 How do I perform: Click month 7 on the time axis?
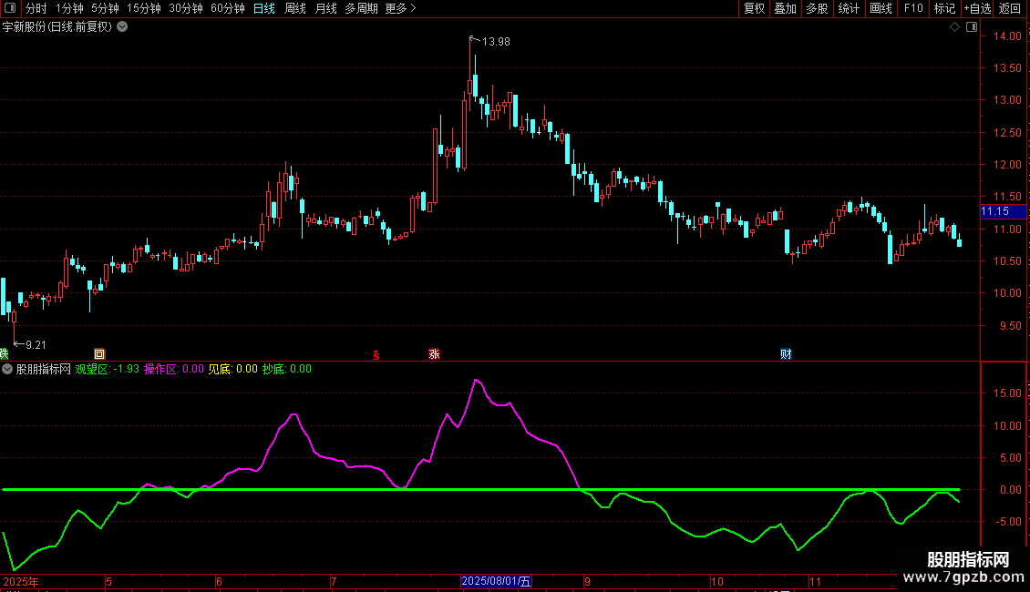point(334,581)
